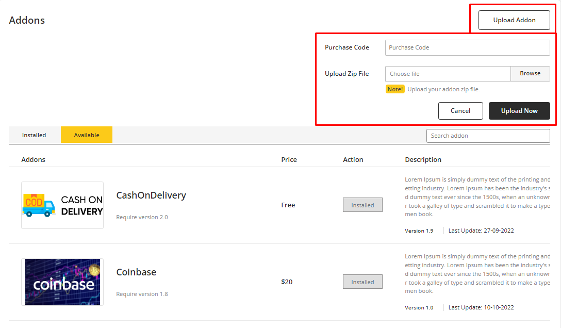Screen dimensions: 561x328
Task: Focus the Purchase Code input field
Action: (x=467, y=47)
